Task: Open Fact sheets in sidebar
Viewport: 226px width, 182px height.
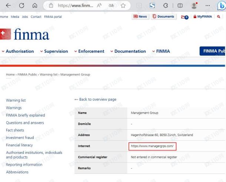Action: pos(15,130)
